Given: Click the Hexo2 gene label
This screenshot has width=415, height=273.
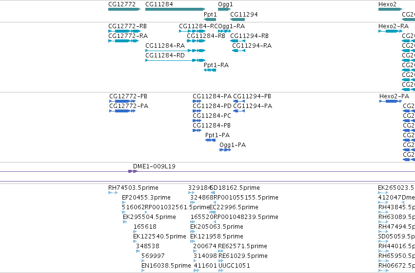Looking at the screenshot, I should pyautogui.click(x=388, y=4).
